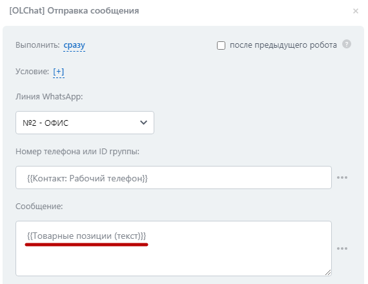Click the 'Выполнить:' label
Screen dimensions: 368x284
point(37,45)
